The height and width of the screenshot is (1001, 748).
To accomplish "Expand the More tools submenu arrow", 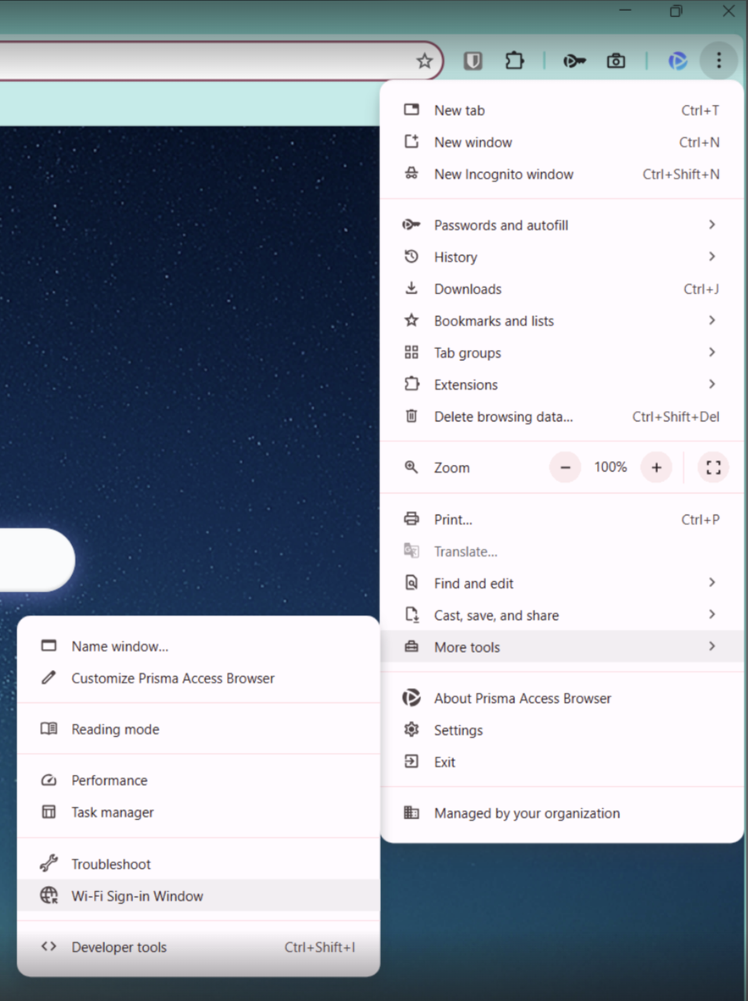I will [x=712, y=646].
